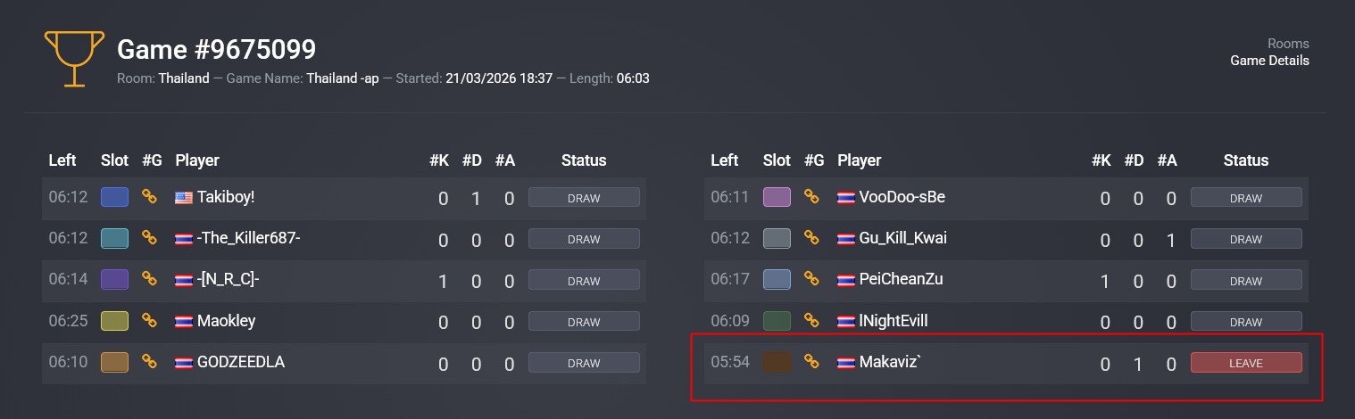Click the Status column header in right table
Image resolution: width=1355 pixels, height=419 pixels.
(x=1245, y=160)
